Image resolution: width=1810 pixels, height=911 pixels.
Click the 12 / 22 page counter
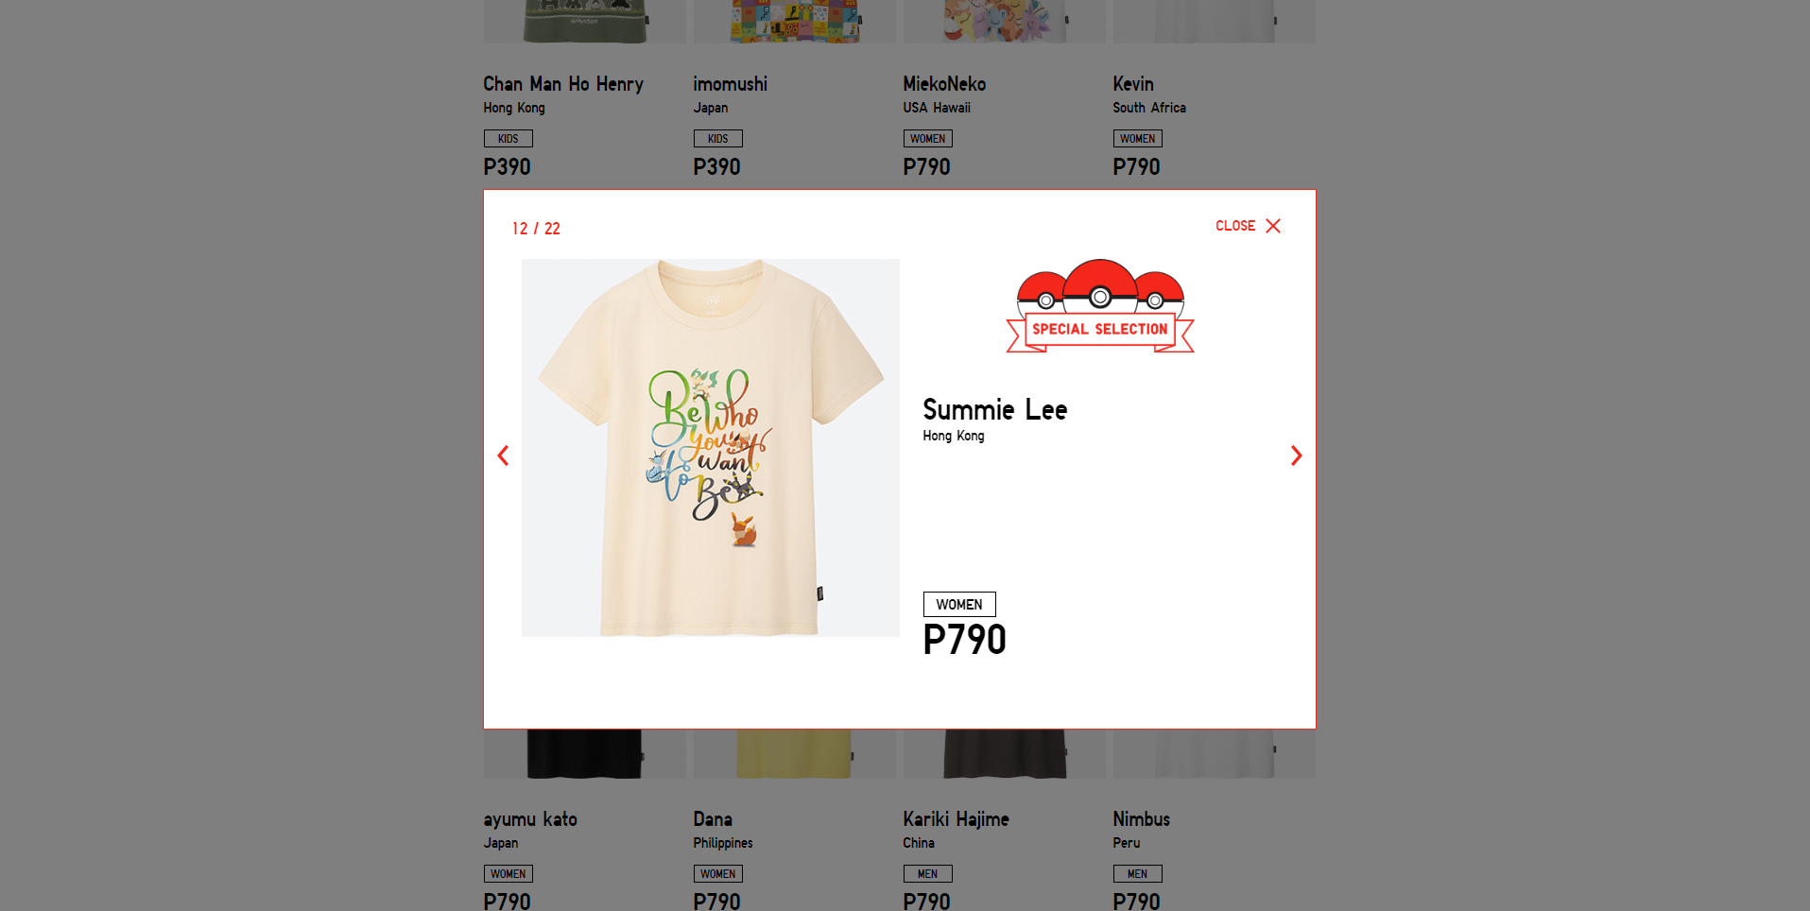tap(536, 229)
